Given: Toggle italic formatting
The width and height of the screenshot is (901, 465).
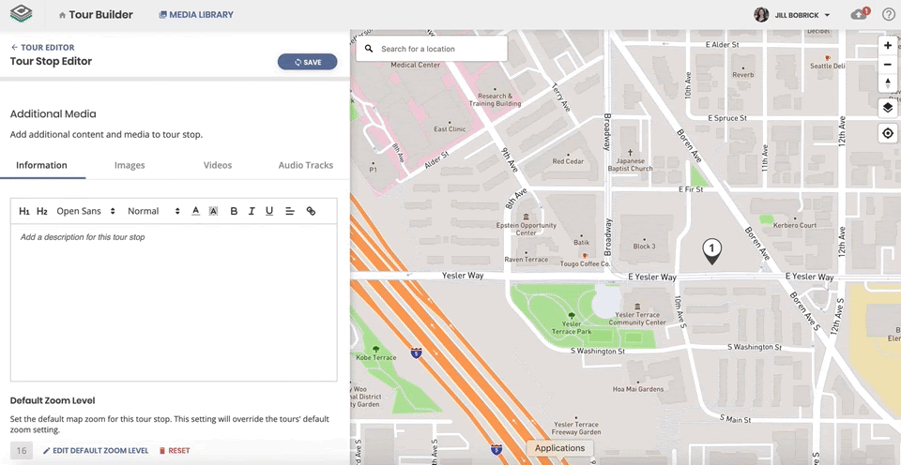Looking at the screenshot, I should (252, 211).
